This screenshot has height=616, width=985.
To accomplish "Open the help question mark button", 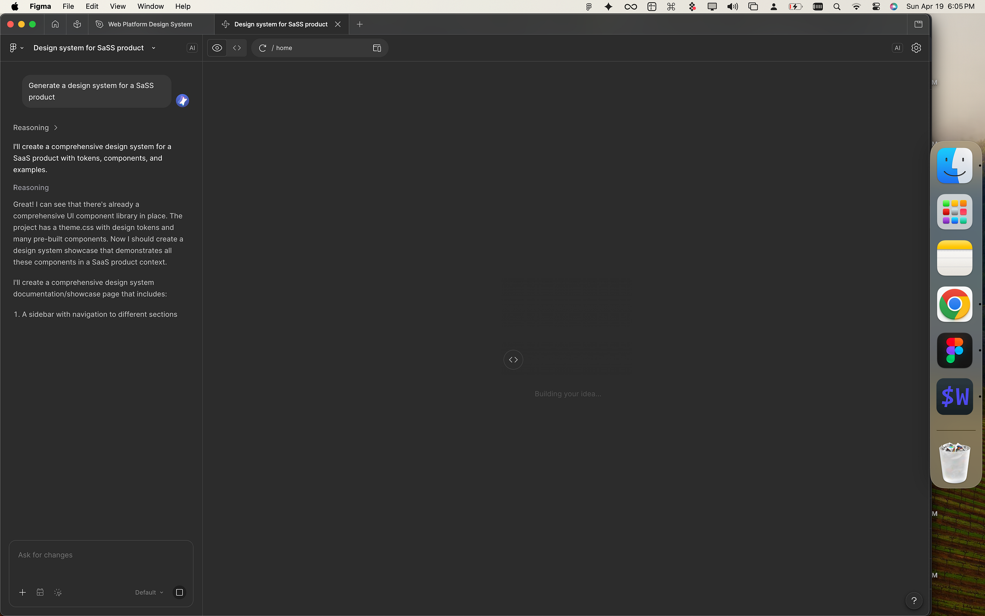I will click(x=914, y=600).
